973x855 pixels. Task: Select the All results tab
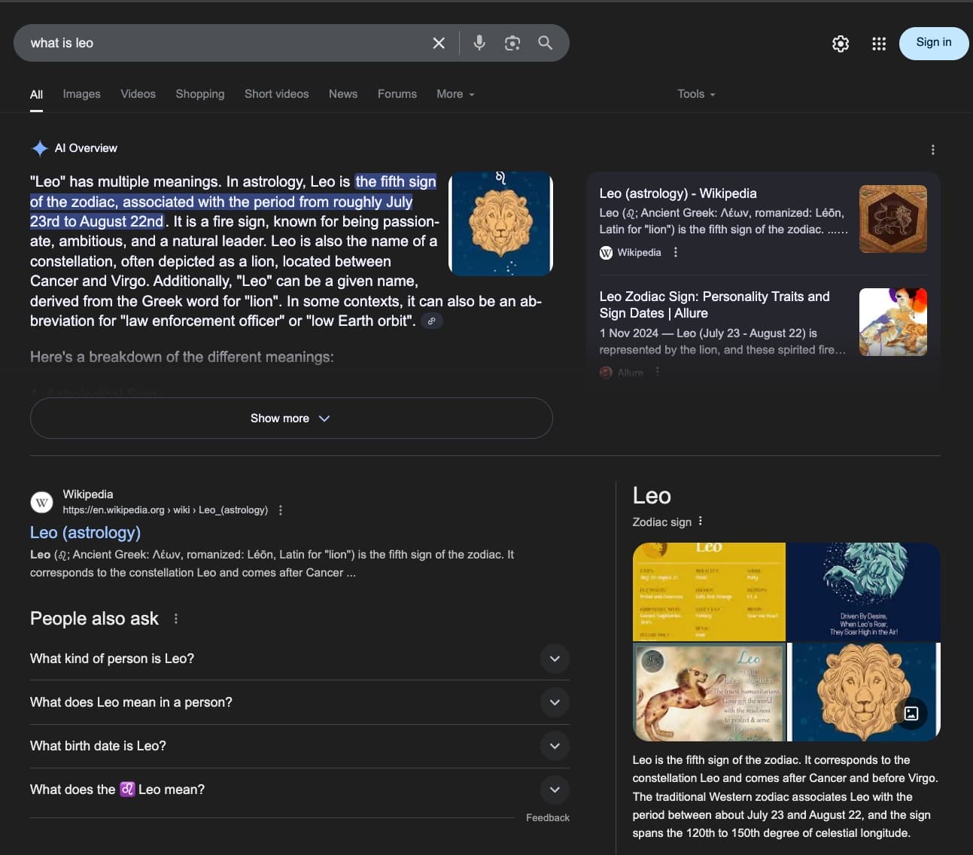point(36,94)
